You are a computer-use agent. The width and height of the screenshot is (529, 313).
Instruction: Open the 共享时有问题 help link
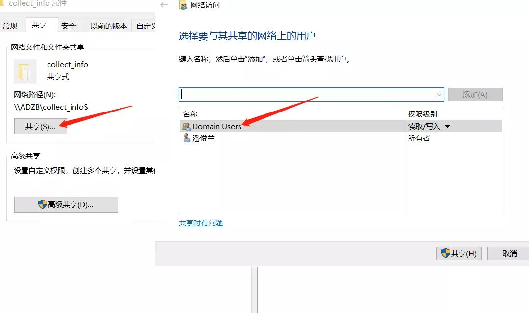(x=201, y=223)
